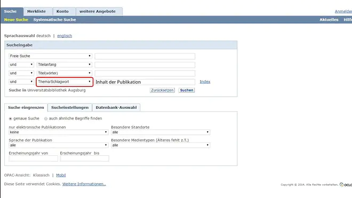The height and width of the screenshot is (198, 352).
Task: Click the Anmelden link
Action: tap(343, 11)
